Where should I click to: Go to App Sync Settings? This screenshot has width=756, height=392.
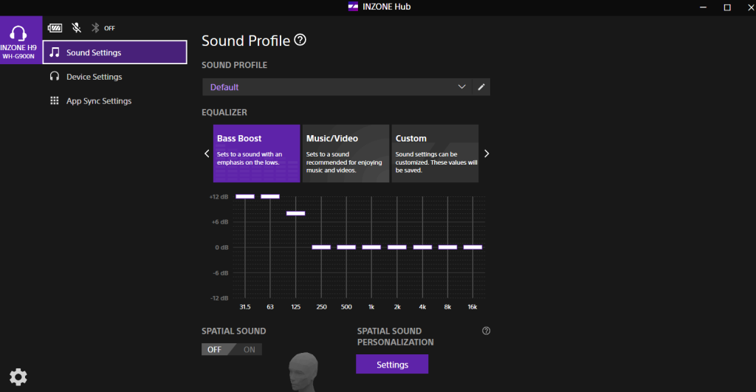coord(98,101)
